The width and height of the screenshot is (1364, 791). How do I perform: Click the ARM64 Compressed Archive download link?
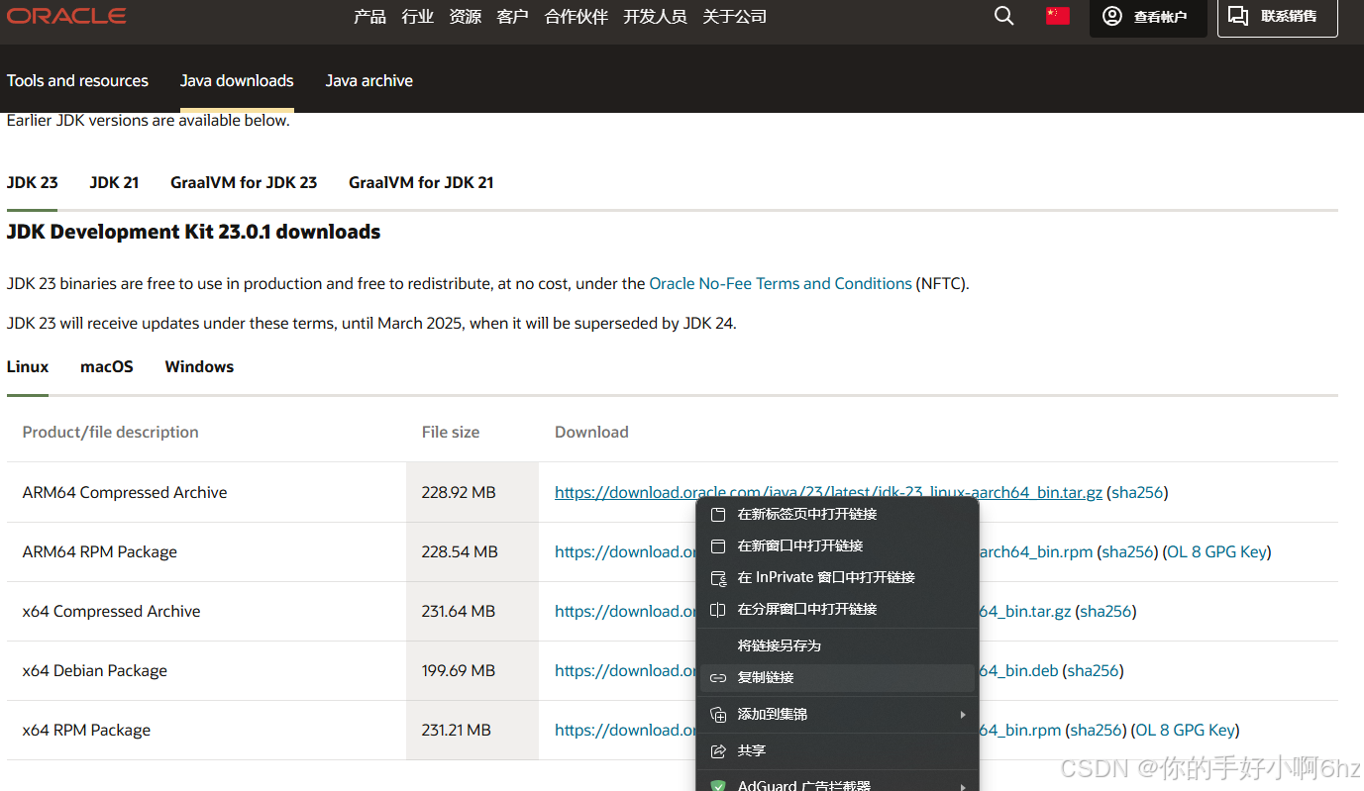pyautogui.click(x=828, y=492)
